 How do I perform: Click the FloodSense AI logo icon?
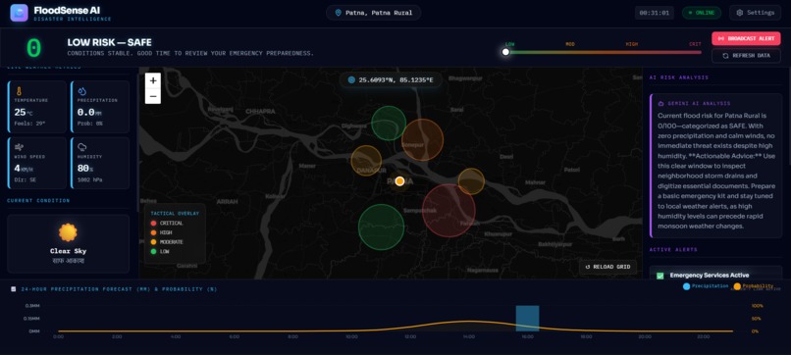coord(20,13)
